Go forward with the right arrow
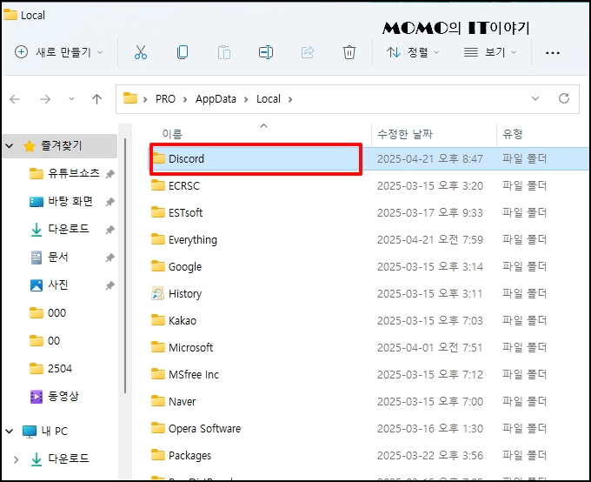This screenshot has width=591, height=482. [x=45, y=99]
